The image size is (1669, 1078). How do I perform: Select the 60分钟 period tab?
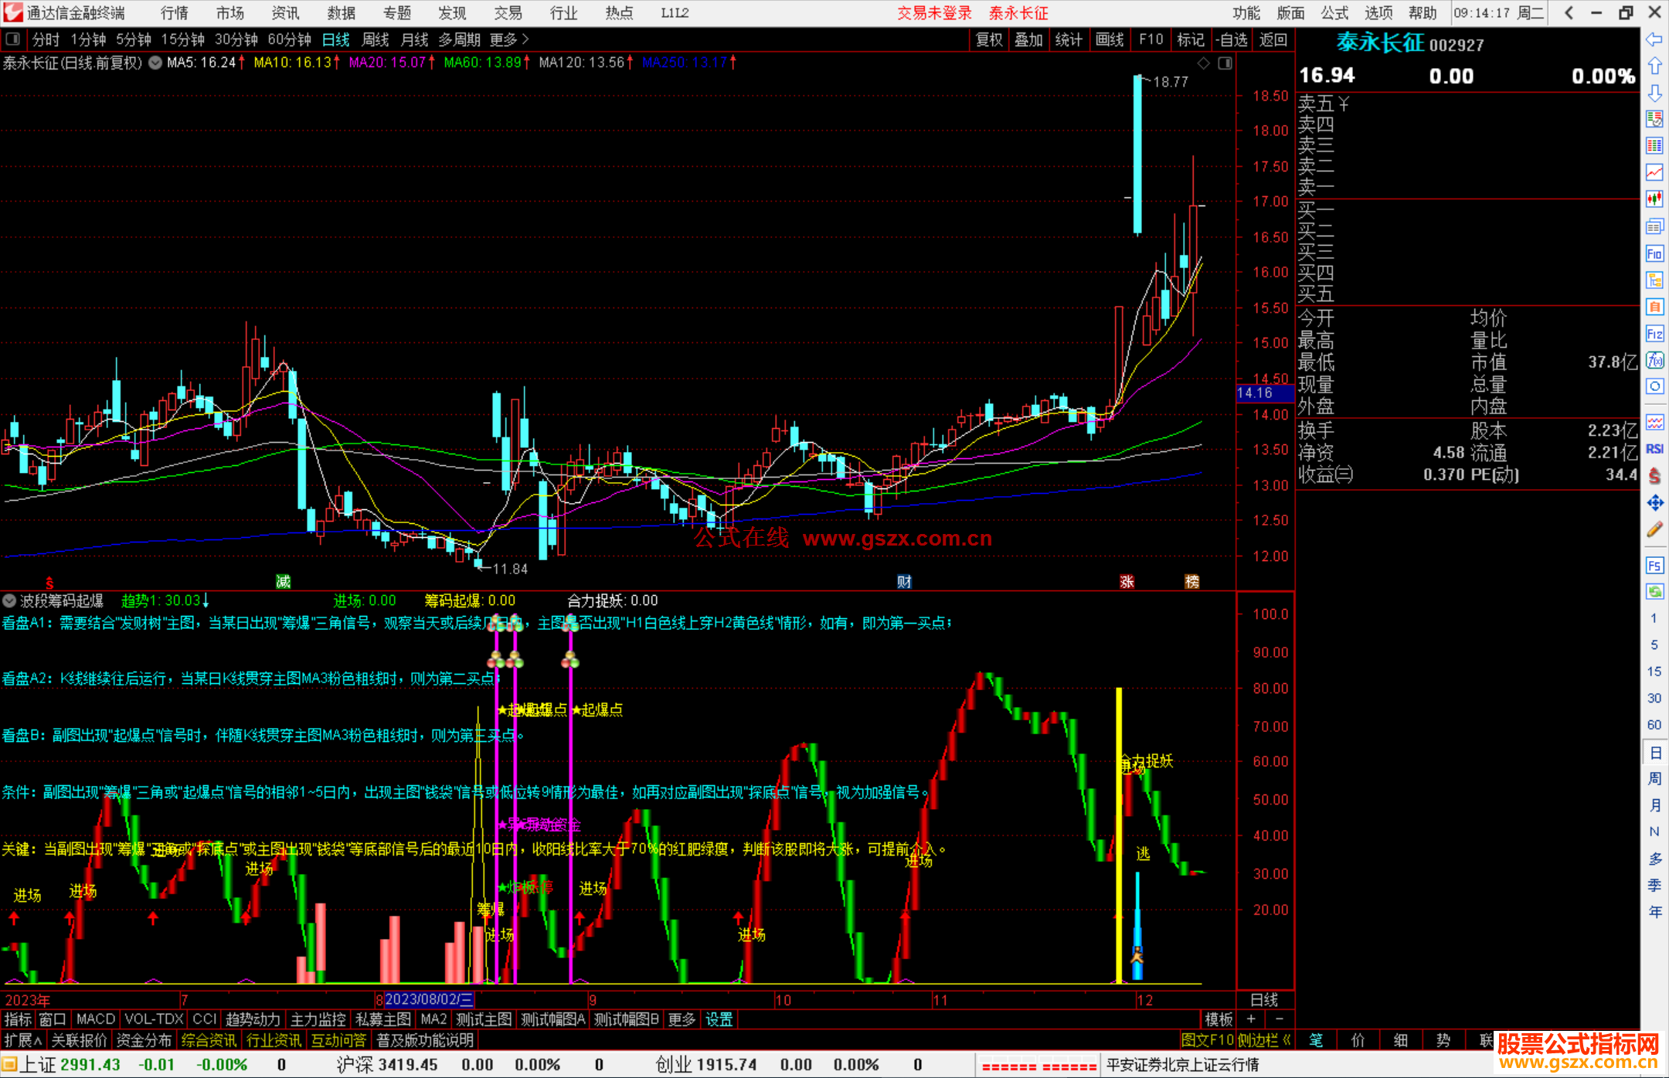coord(289,39)
